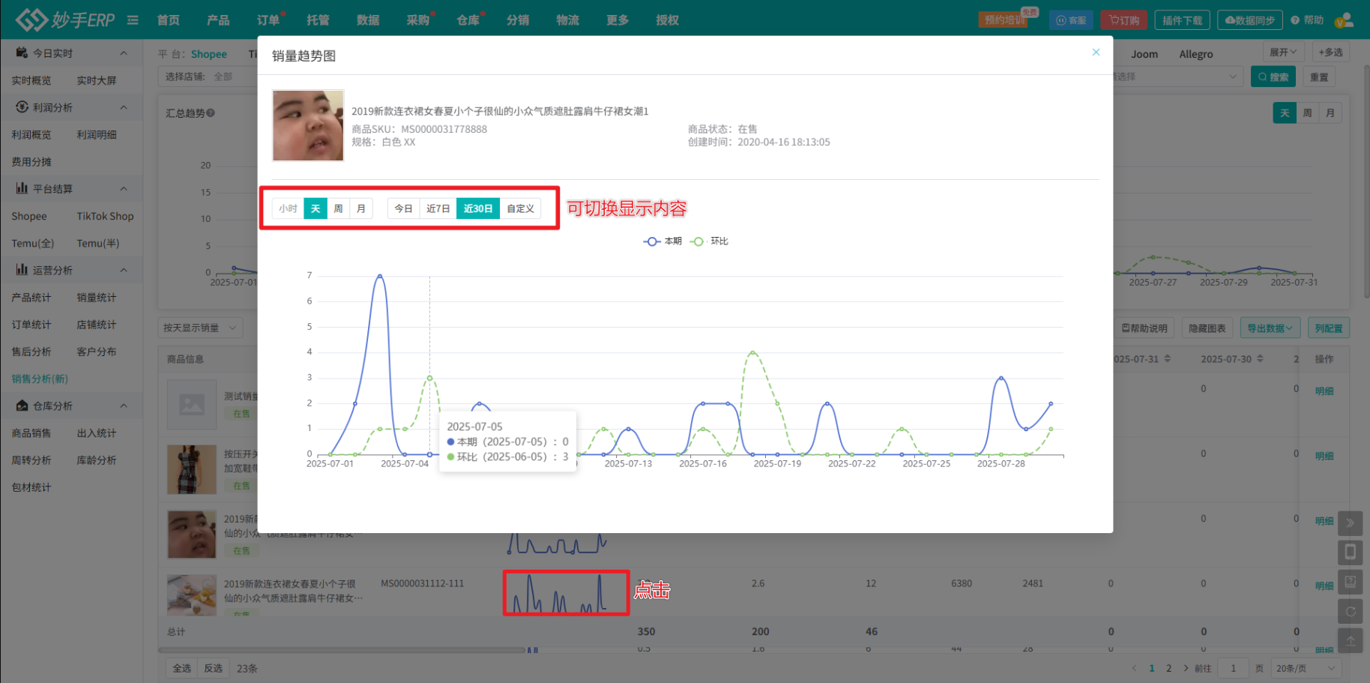
Task: Collapse the 运营分析 sidebar section
Action: point(124,270)
